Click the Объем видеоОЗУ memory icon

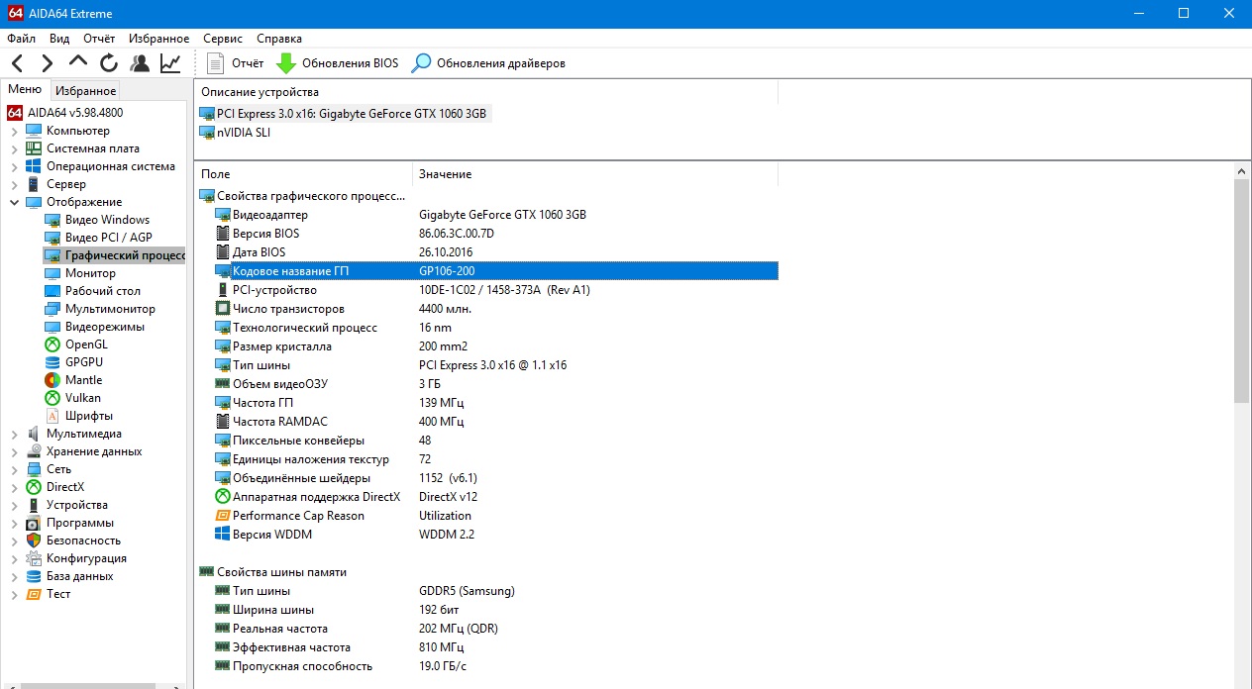coord(223,384)
